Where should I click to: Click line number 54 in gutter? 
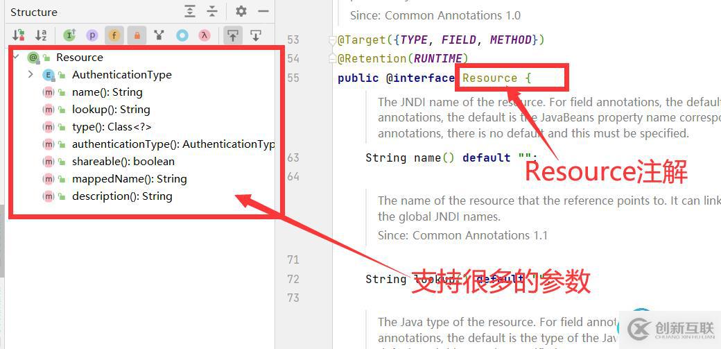(293, 58)
